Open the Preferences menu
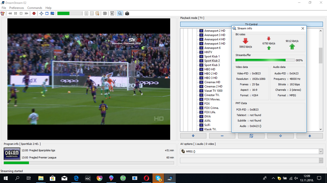Viewport: 327px width, 183px height. (17, 8)
